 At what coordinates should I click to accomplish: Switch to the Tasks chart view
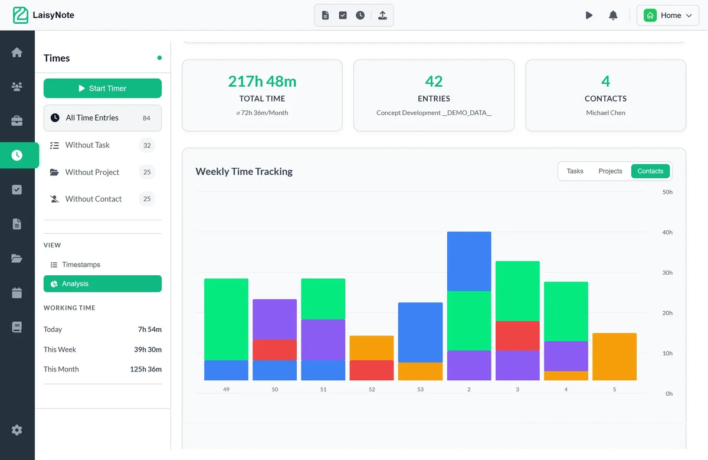tap(575, 171)
